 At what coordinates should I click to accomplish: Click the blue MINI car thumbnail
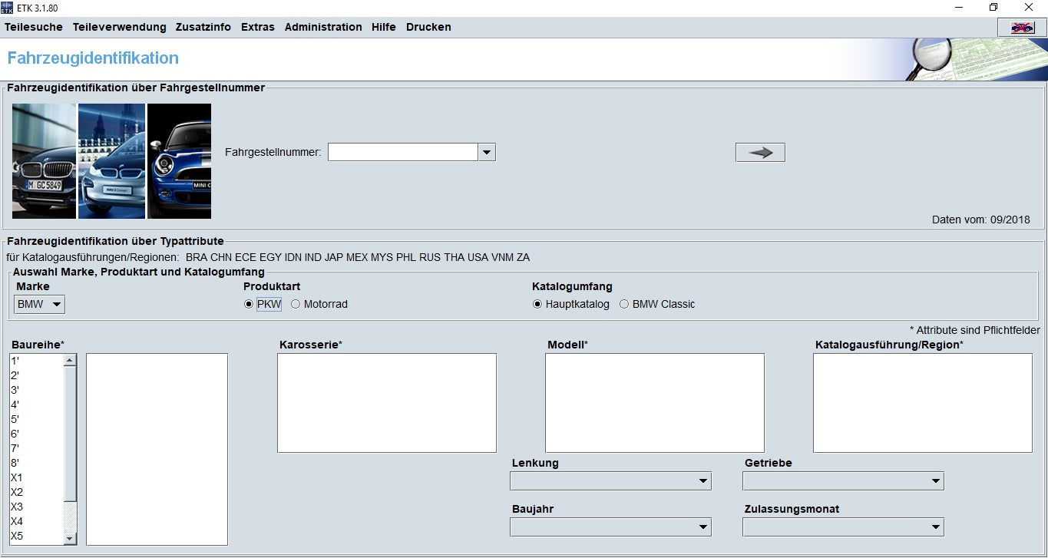coord(179,161)
